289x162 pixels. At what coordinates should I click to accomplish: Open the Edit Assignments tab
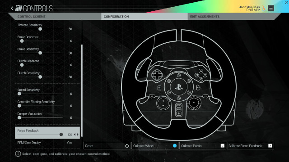coord(205,17)
